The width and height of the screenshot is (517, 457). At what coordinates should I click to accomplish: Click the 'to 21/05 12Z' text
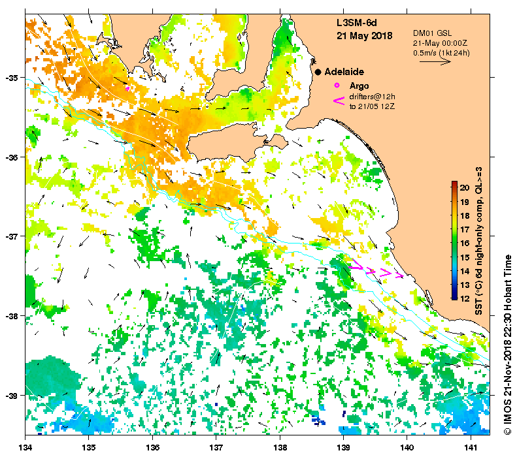tap(372, 106)
